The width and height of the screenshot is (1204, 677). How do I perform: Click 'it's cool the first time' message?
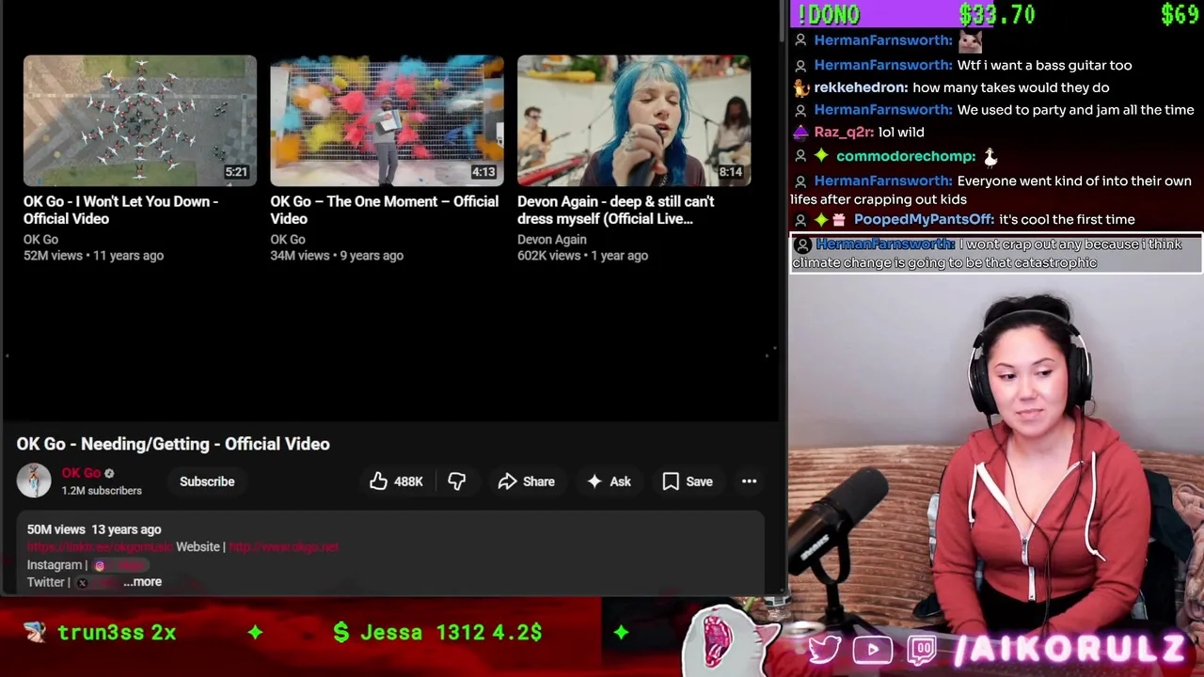click(1067, 219)
